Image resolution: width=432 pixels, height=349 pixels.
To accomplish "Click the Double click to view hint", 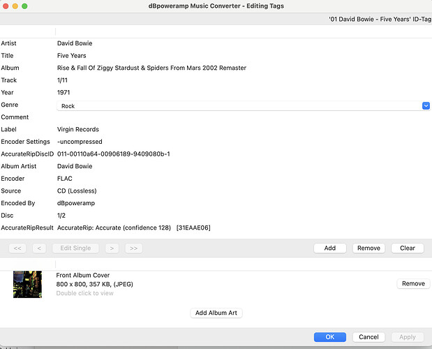I will coord(85,293).
